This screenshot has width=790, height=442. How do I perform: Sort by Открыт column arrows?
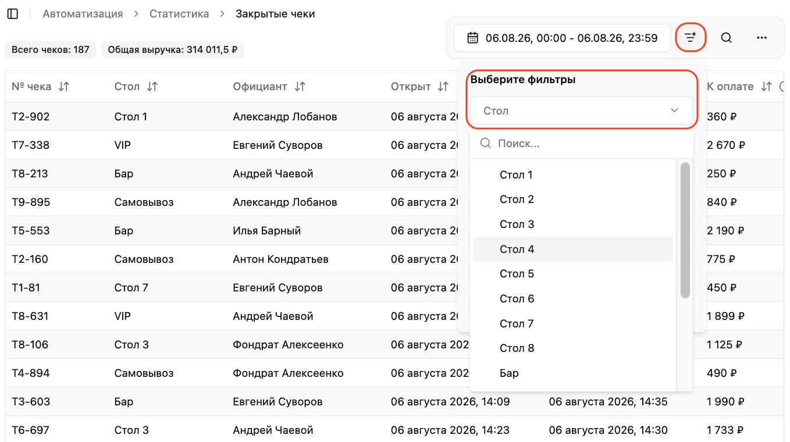click(x=443, y=87)
